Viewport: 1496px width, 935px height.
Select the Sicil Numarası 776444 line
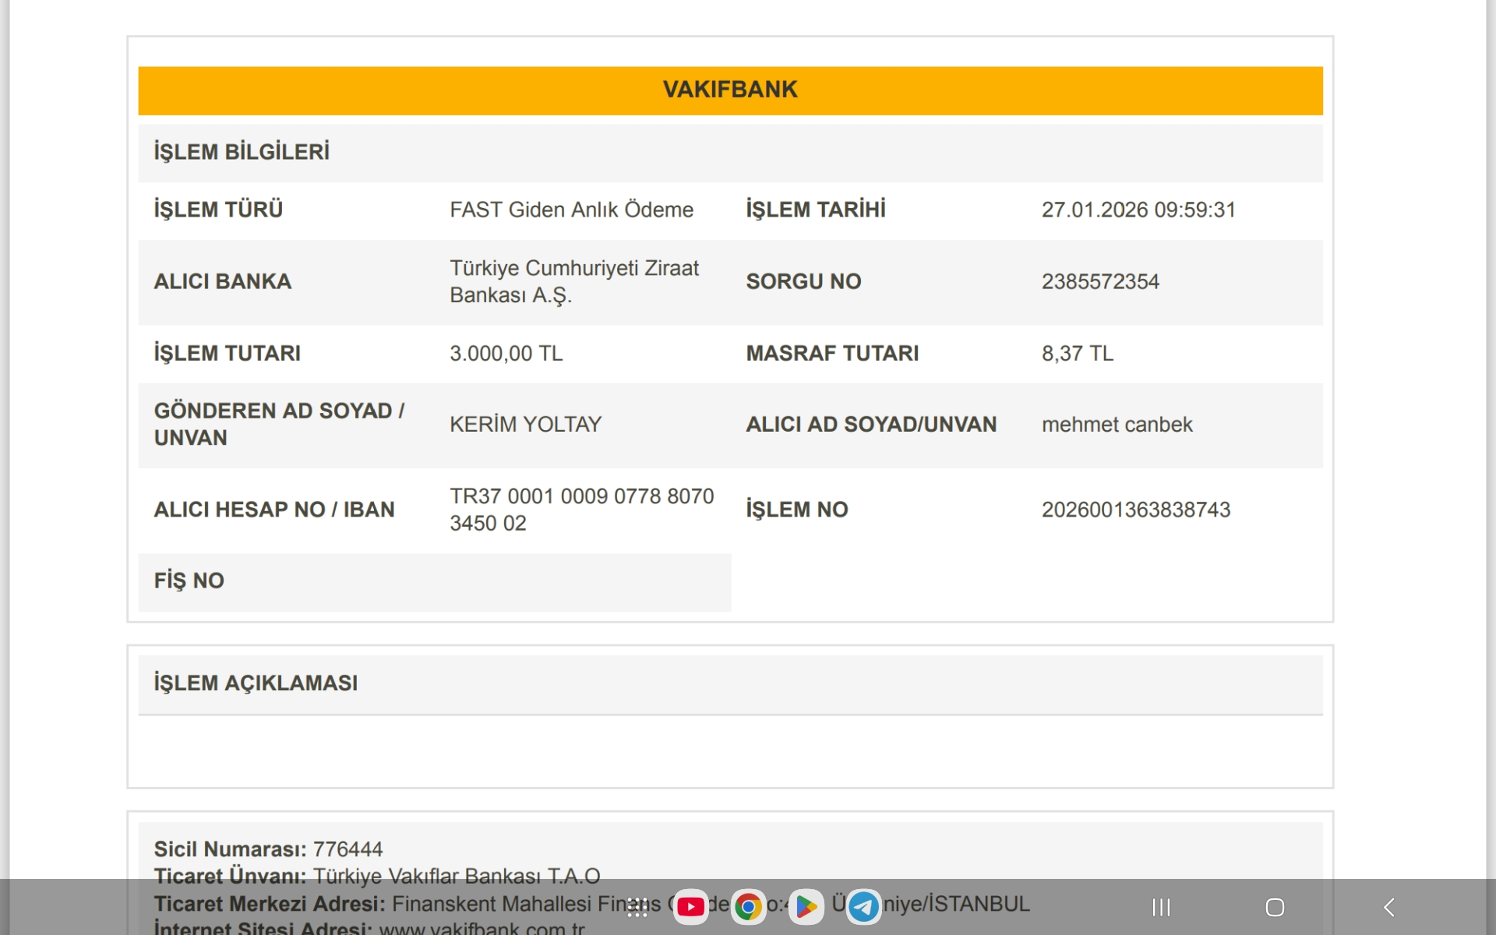point(268,849)
